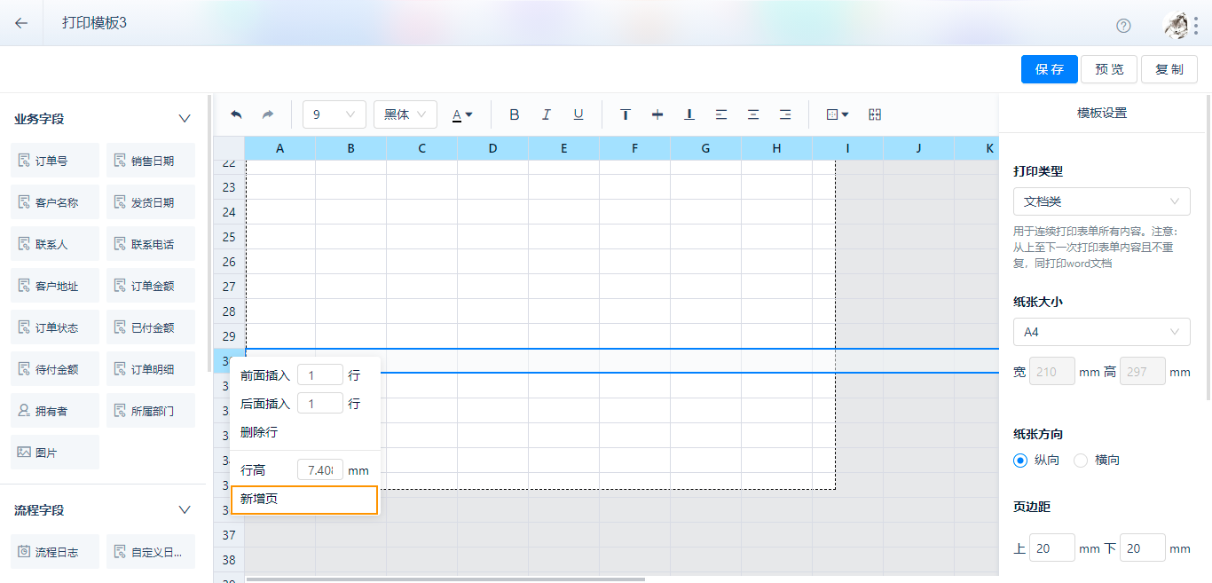This screenshot has height=583, width=1212.
Task: Insert the 客户名称 field
Action: [55, 202]
